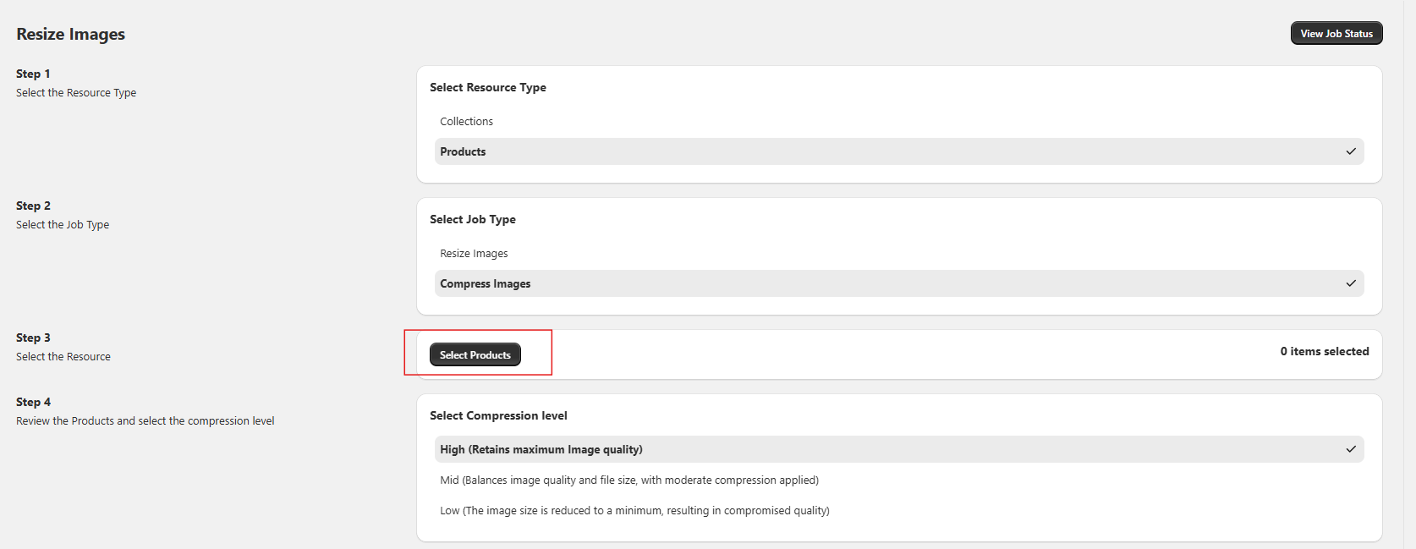Choose the Mid compression level option
The height and width of the screenshot is (549, 1416).
(x=628, y=480)
